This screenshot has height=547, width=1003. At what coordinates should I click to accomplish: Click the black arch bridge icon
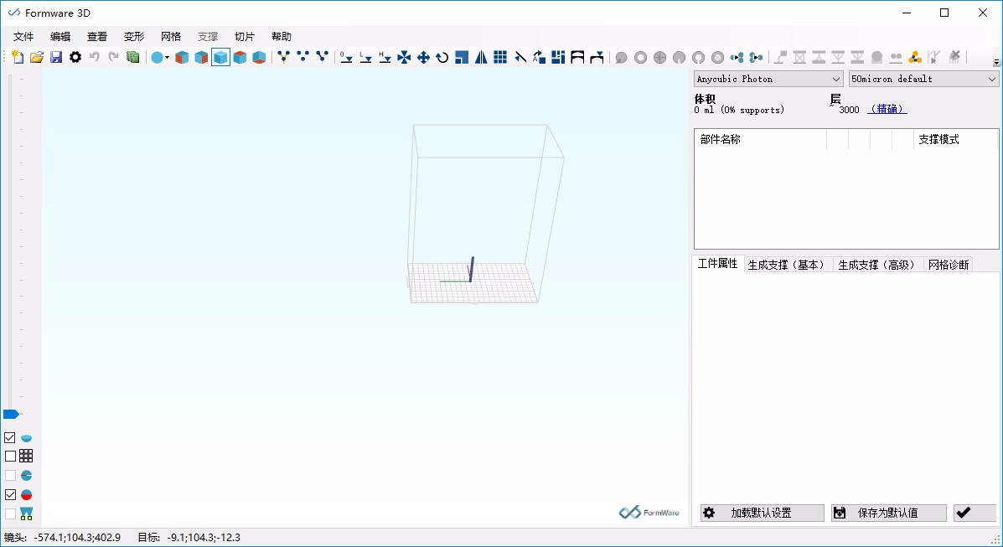(577, 58)
